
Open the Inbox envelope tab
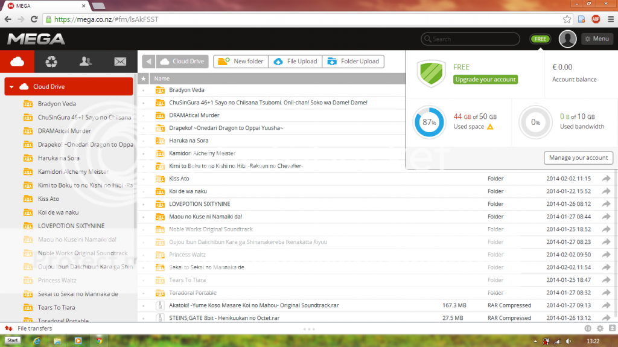click(x=120, y=61)
